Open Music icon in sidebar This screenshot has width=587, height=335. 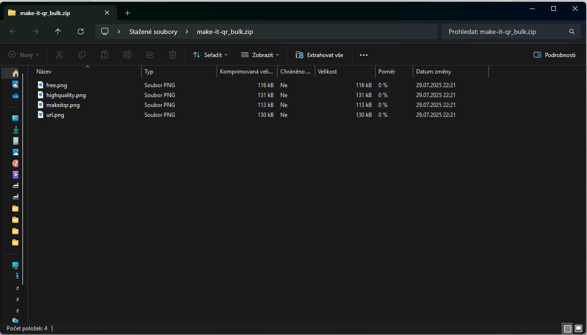point(15,163)
